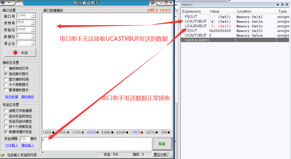Click the Type column header in Watch 1
The width and height of the screenshot is (291, 159).
pos(283,11)
